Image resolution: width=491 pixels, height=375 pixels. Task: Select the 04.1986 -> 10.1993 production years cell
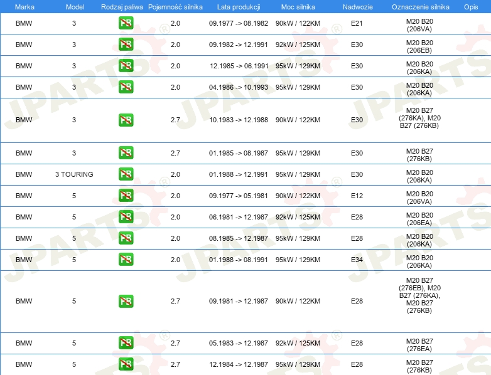(x=239, y=87)
